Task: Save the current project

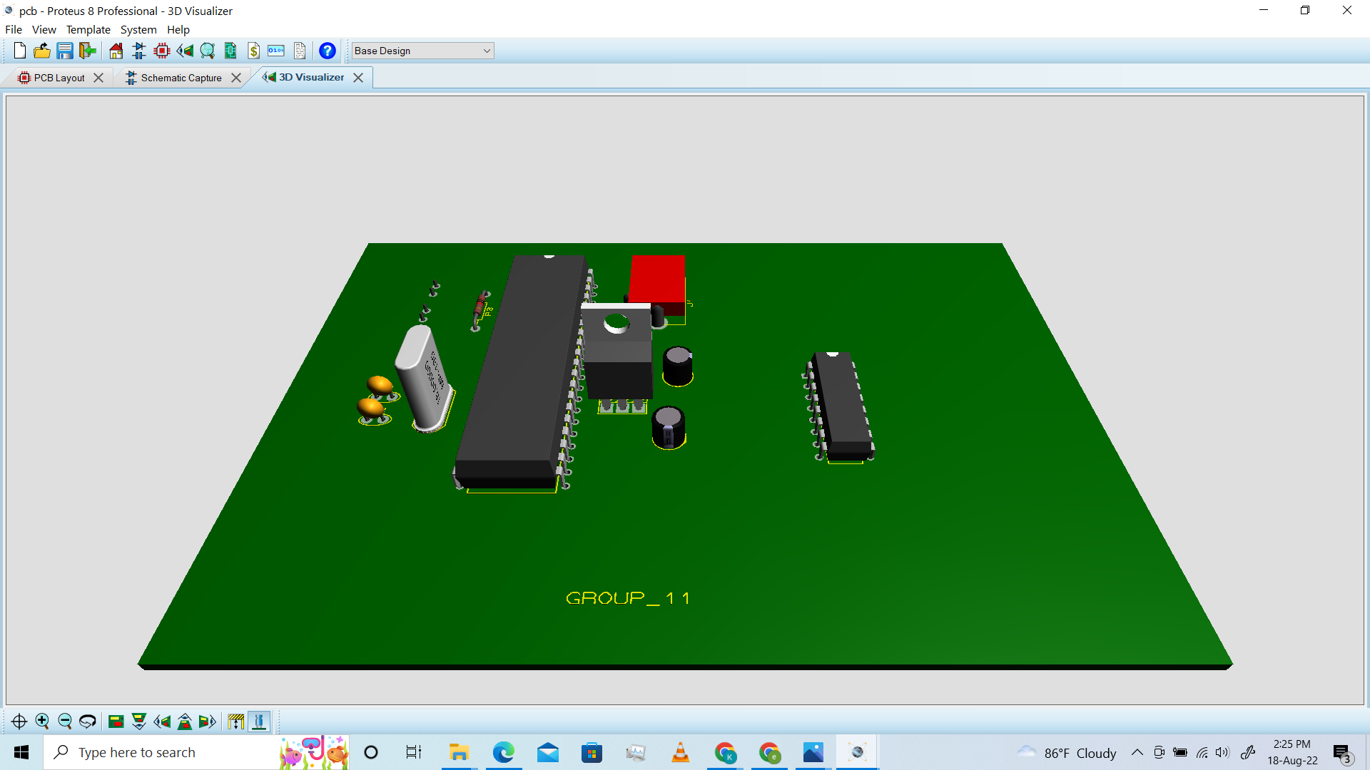Action: coord(65,51)
